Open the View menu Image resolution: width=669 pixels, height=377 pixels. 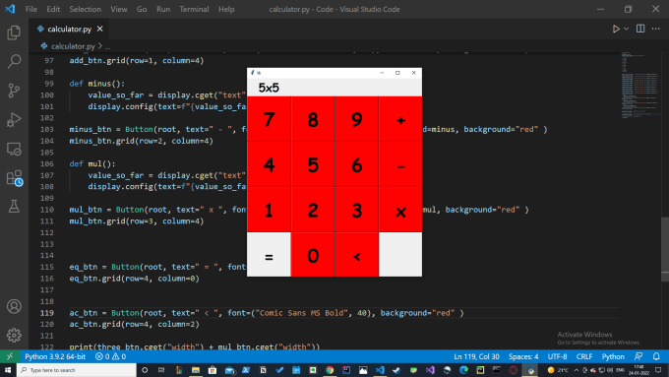click(119, 9)
